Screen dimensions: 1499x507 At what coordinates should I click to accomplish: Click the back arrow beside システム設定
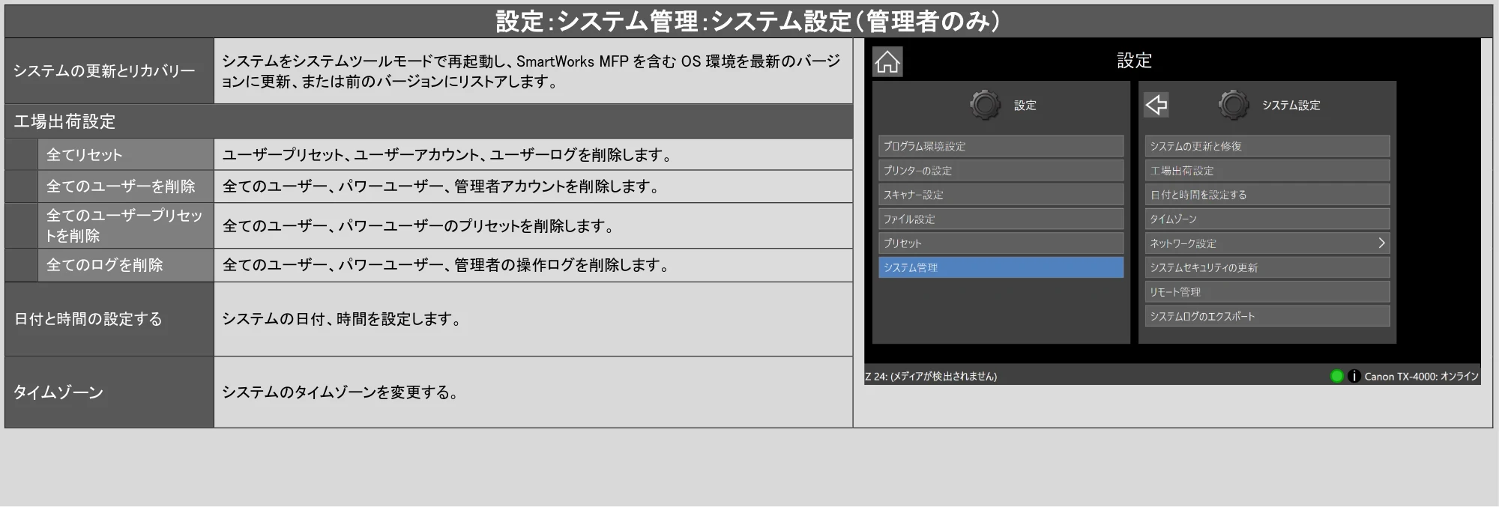tap(1156, 105)
